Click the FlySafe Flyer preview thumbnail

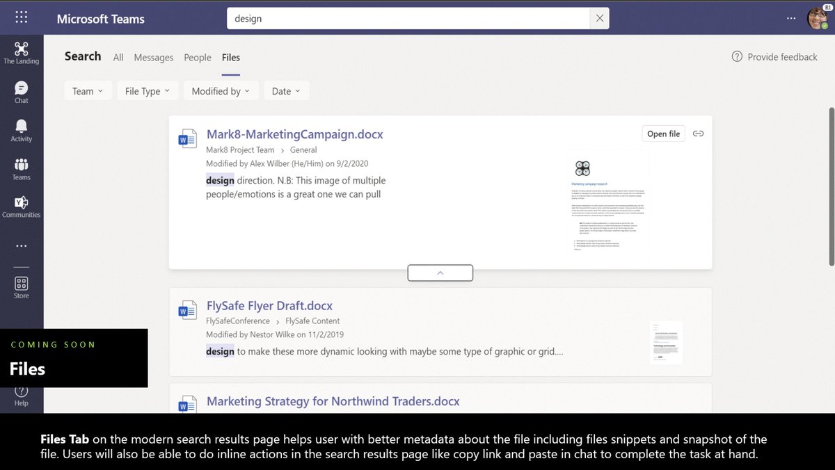[666, 342]
